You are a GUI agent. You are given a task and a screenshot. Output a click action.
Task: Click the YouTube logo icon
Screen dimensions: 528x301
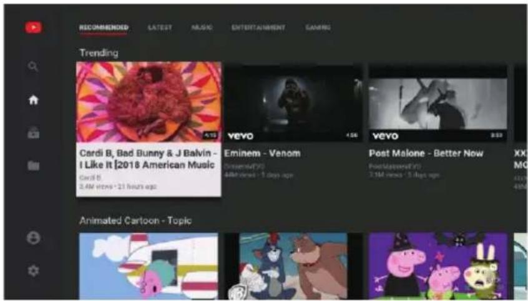tap(33, 27)
